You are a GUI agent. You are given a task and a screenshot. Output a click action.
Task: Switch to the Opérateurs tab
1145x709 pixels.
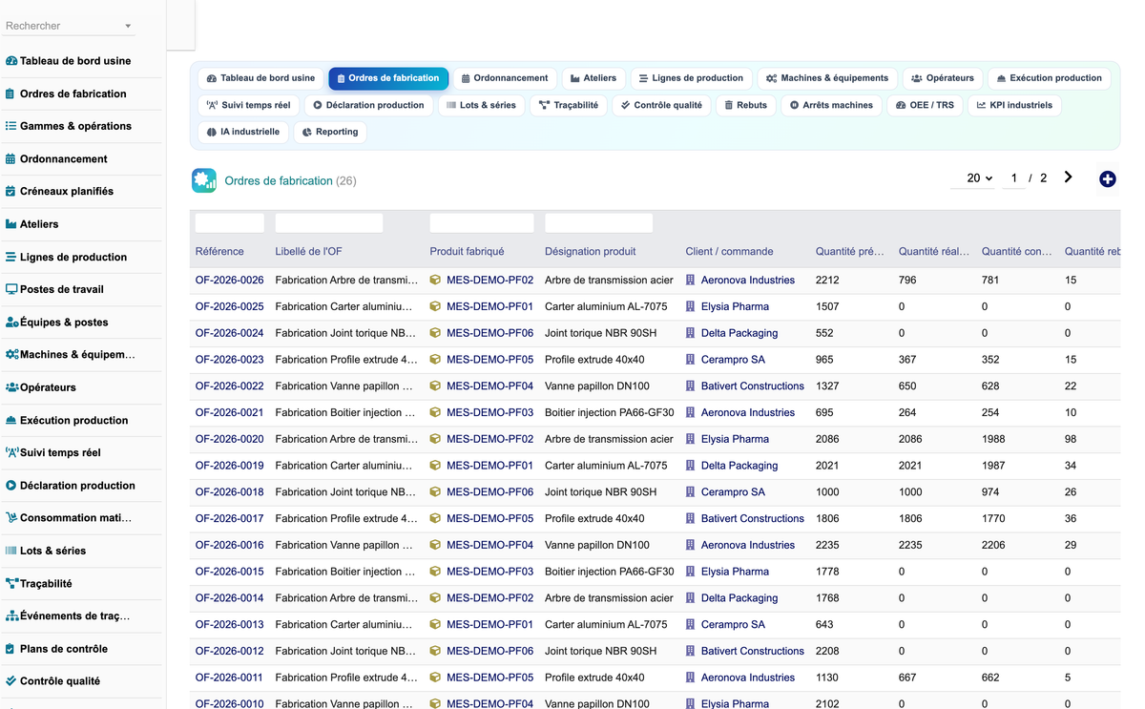pos(943,78)
